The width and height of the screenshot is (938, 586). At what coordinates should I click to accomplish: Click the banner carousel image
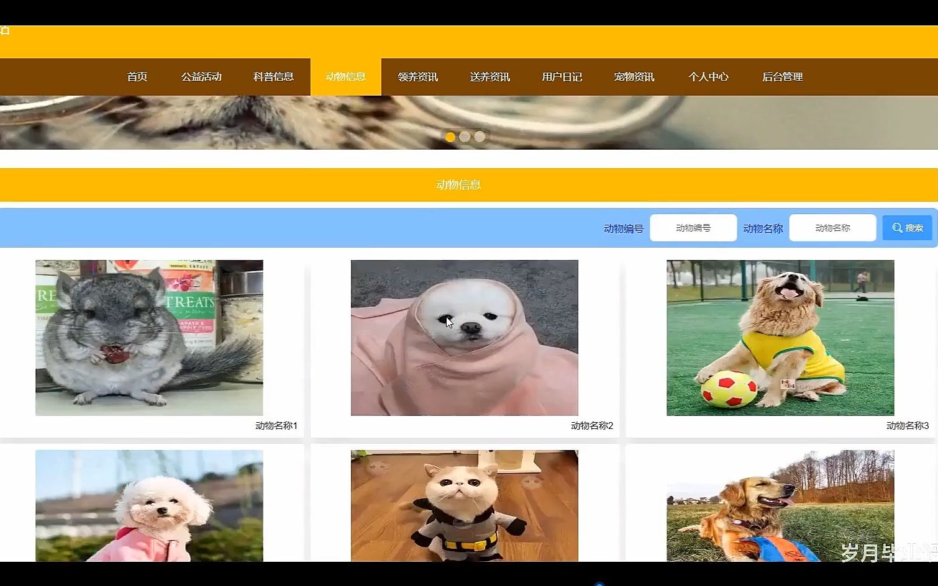469,122
